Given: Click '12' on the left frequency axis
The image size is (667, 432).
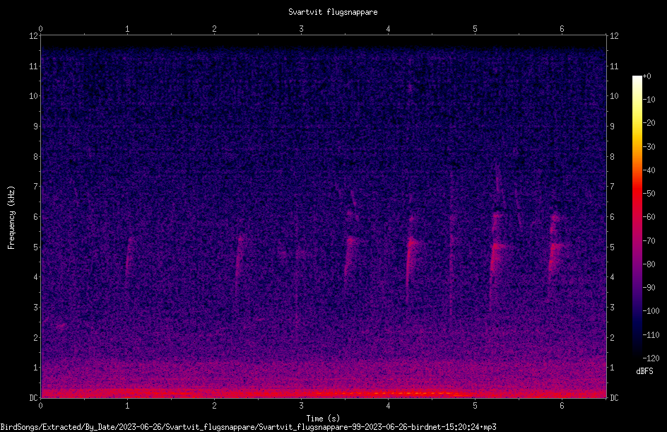Looking at the screenshot, I should pyautogui.click(x=33, y=36).
